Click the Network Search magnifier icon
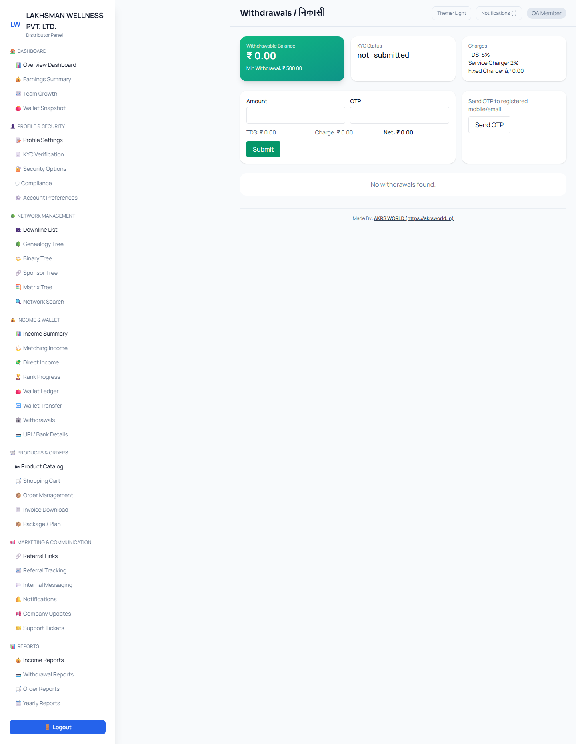 (x=18, y=302)
